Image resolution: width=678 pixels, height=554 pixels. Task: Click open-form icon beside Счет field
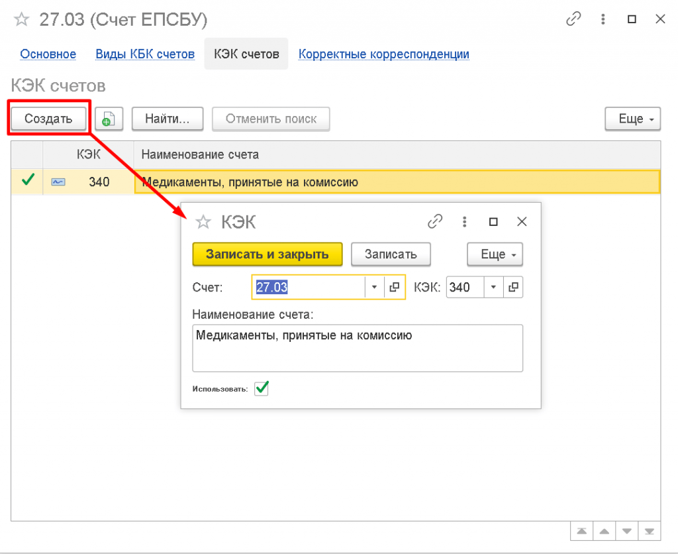[394, 287]
